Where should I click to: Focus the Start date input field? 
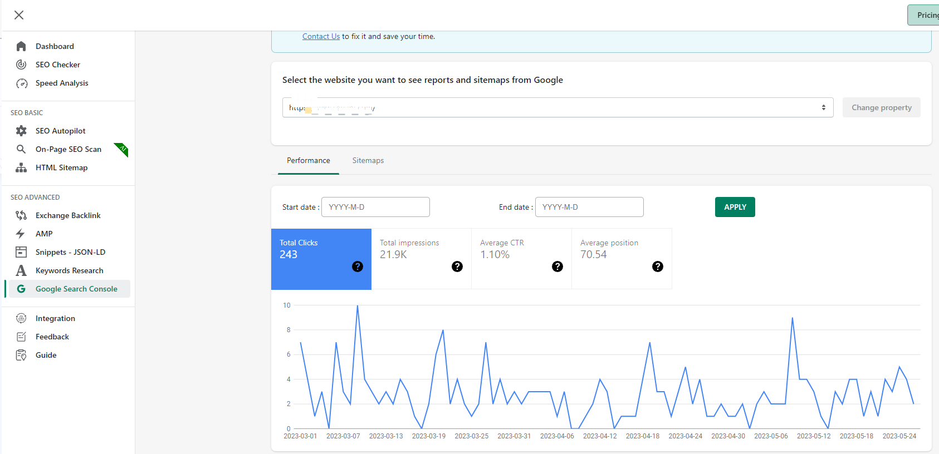coord(375,207)
